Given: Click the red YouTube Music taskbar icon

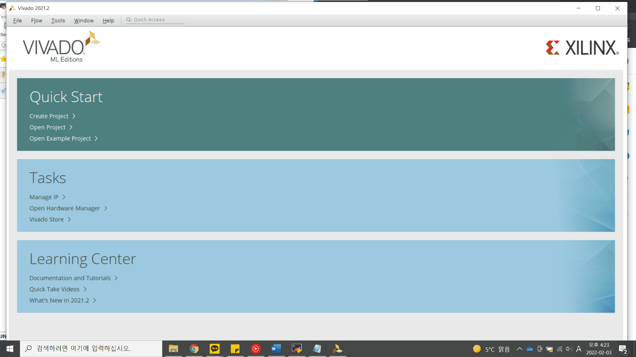Looking at the screenshot, I should coord(256,349).
